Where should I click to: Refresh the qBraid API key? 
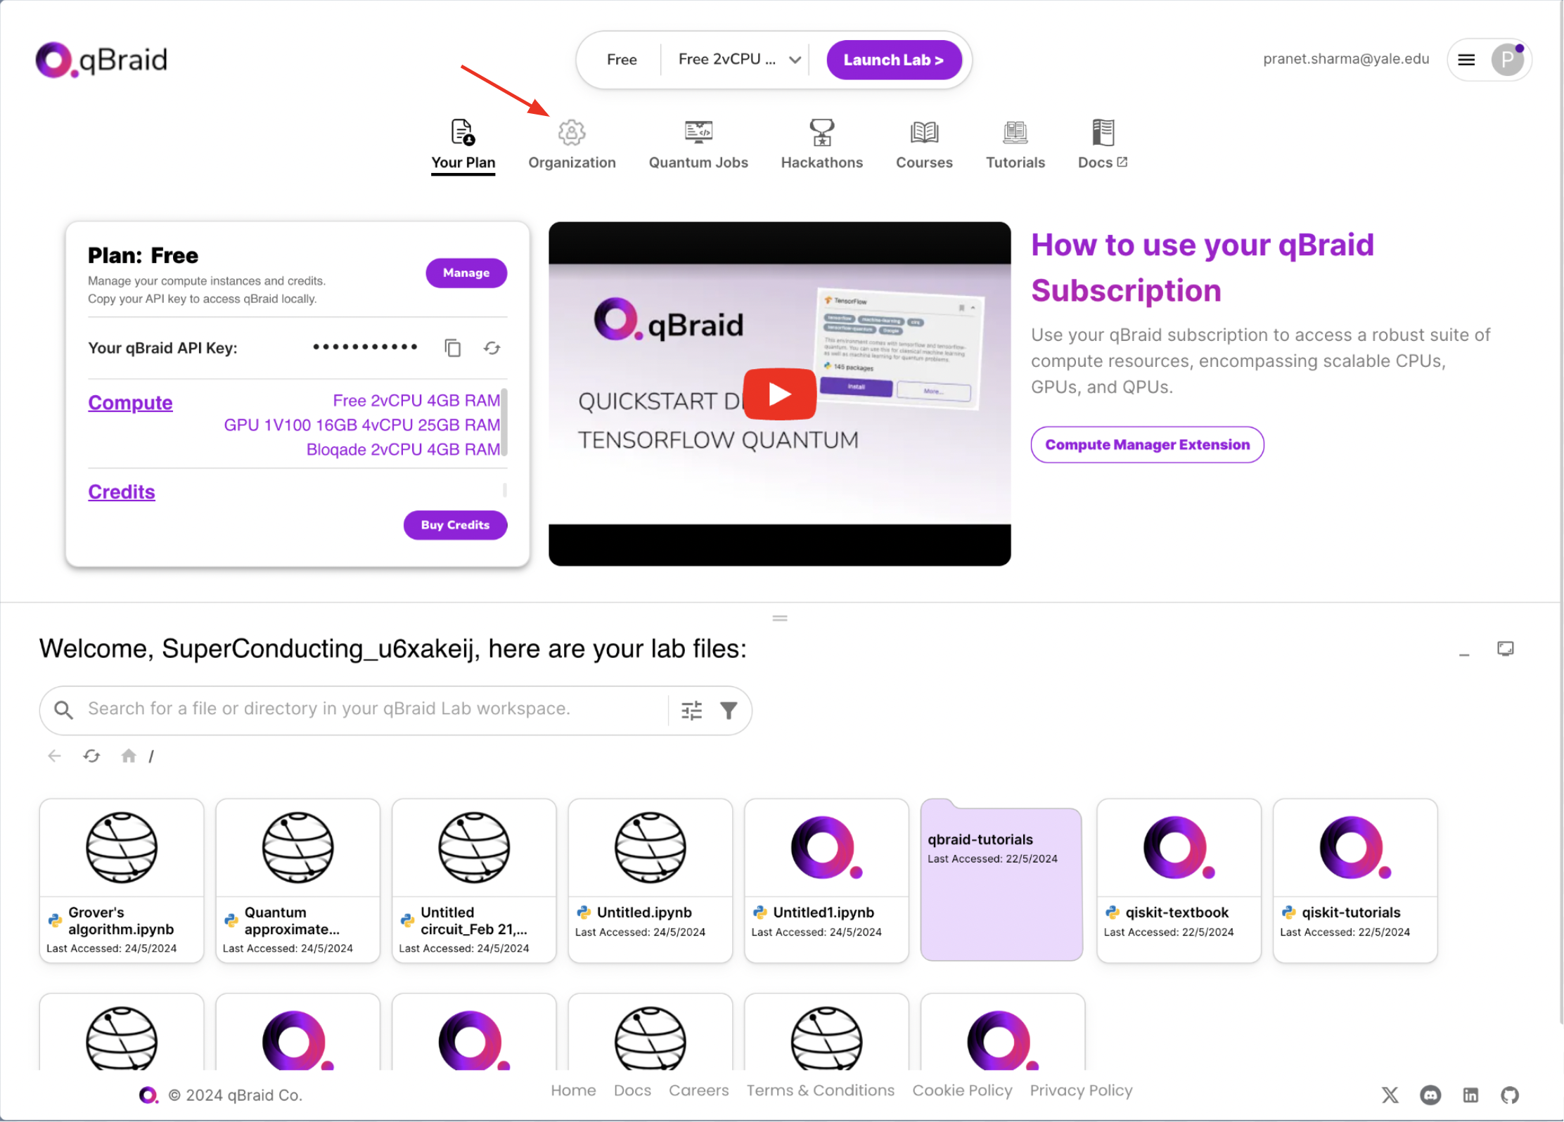coord(492,348)
